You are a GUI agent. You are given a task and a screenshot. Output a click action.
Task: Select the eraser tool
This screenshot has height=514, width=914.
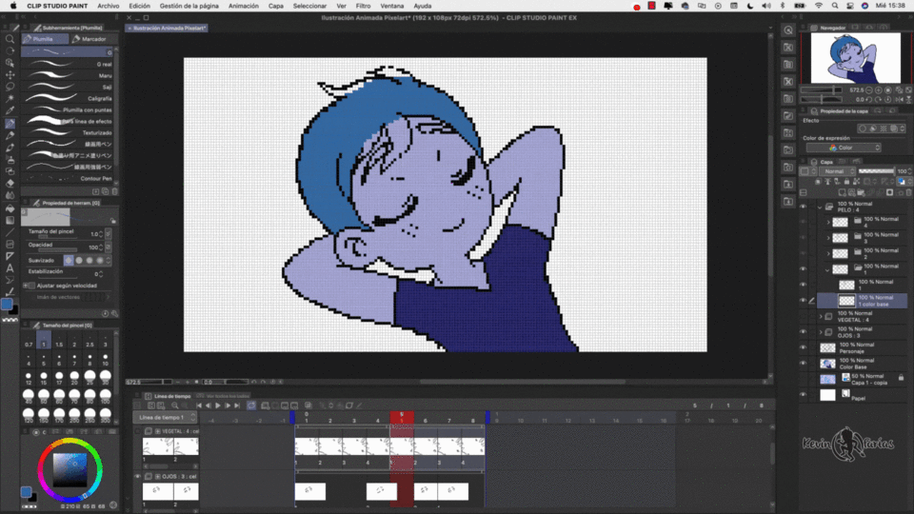pos(10,183)
